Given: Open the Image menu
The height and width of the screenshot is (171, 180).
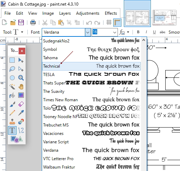Looking at the screenshot, I should click(x=48, y=13).
